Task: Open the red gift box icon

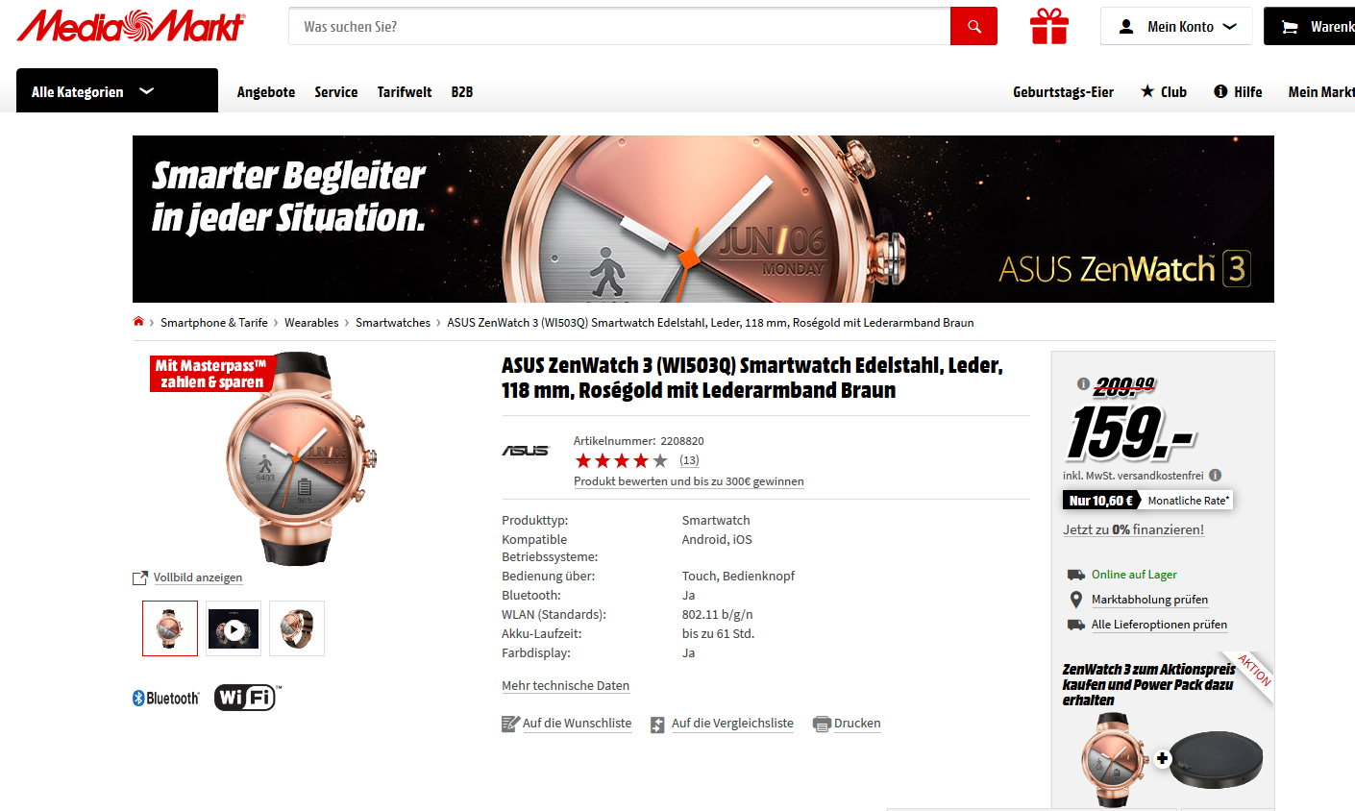Action: tap(1049, 26)
